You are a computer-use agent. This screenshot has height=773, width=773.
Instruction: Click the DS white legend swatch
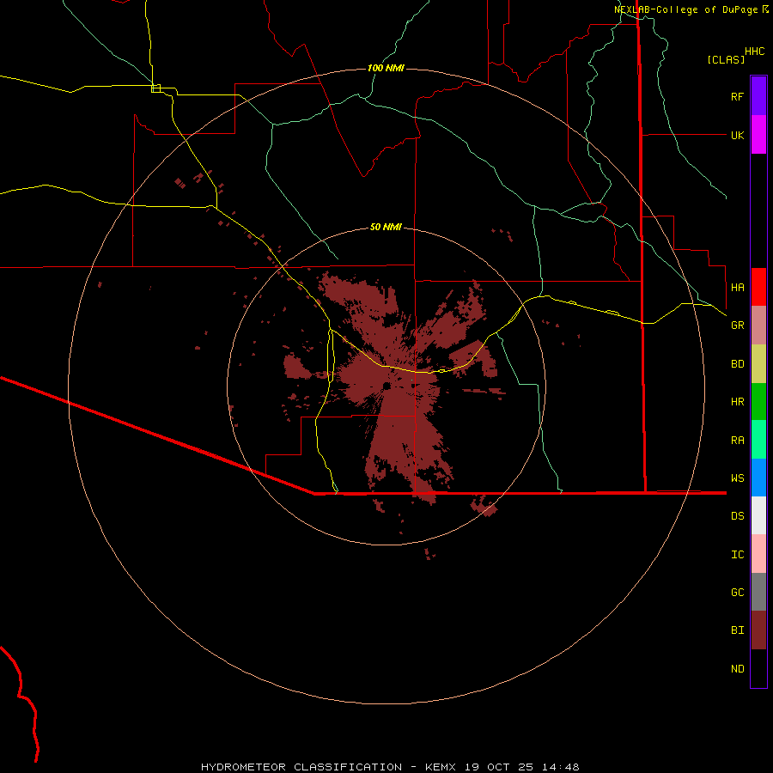pos(758,515)
